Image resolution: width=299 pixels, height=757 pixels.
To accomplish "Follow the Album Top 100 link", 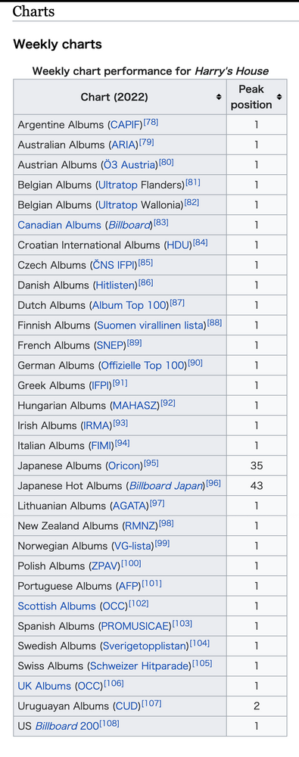I will pos(129,306).
